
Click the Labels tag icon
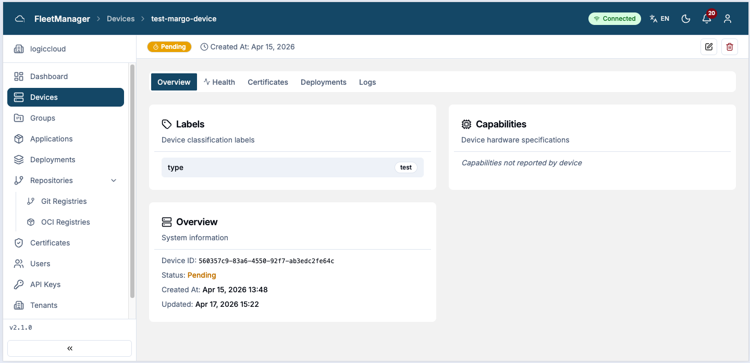click(167, 124)
